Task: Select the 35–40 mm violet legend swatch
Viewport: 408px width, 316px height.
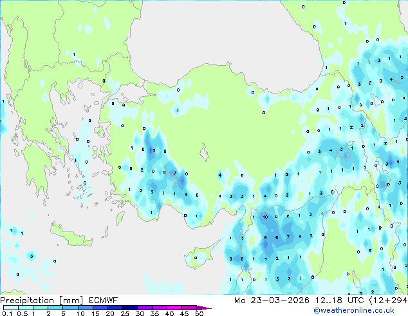Action: pos(159,308)
